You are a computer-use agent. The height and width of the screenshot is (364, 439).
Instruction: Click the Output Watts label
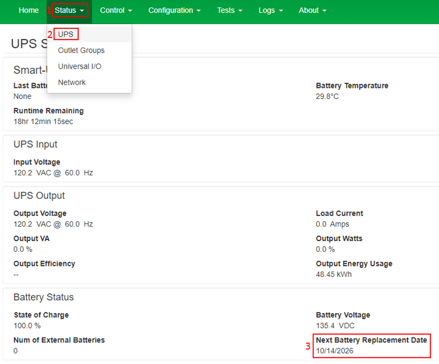[x=339, y=239]
